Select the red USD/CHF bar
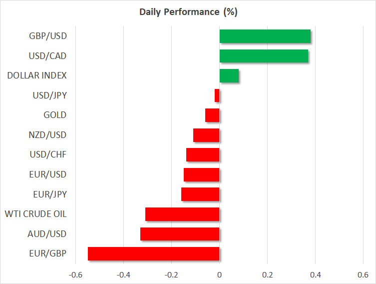 203,155
